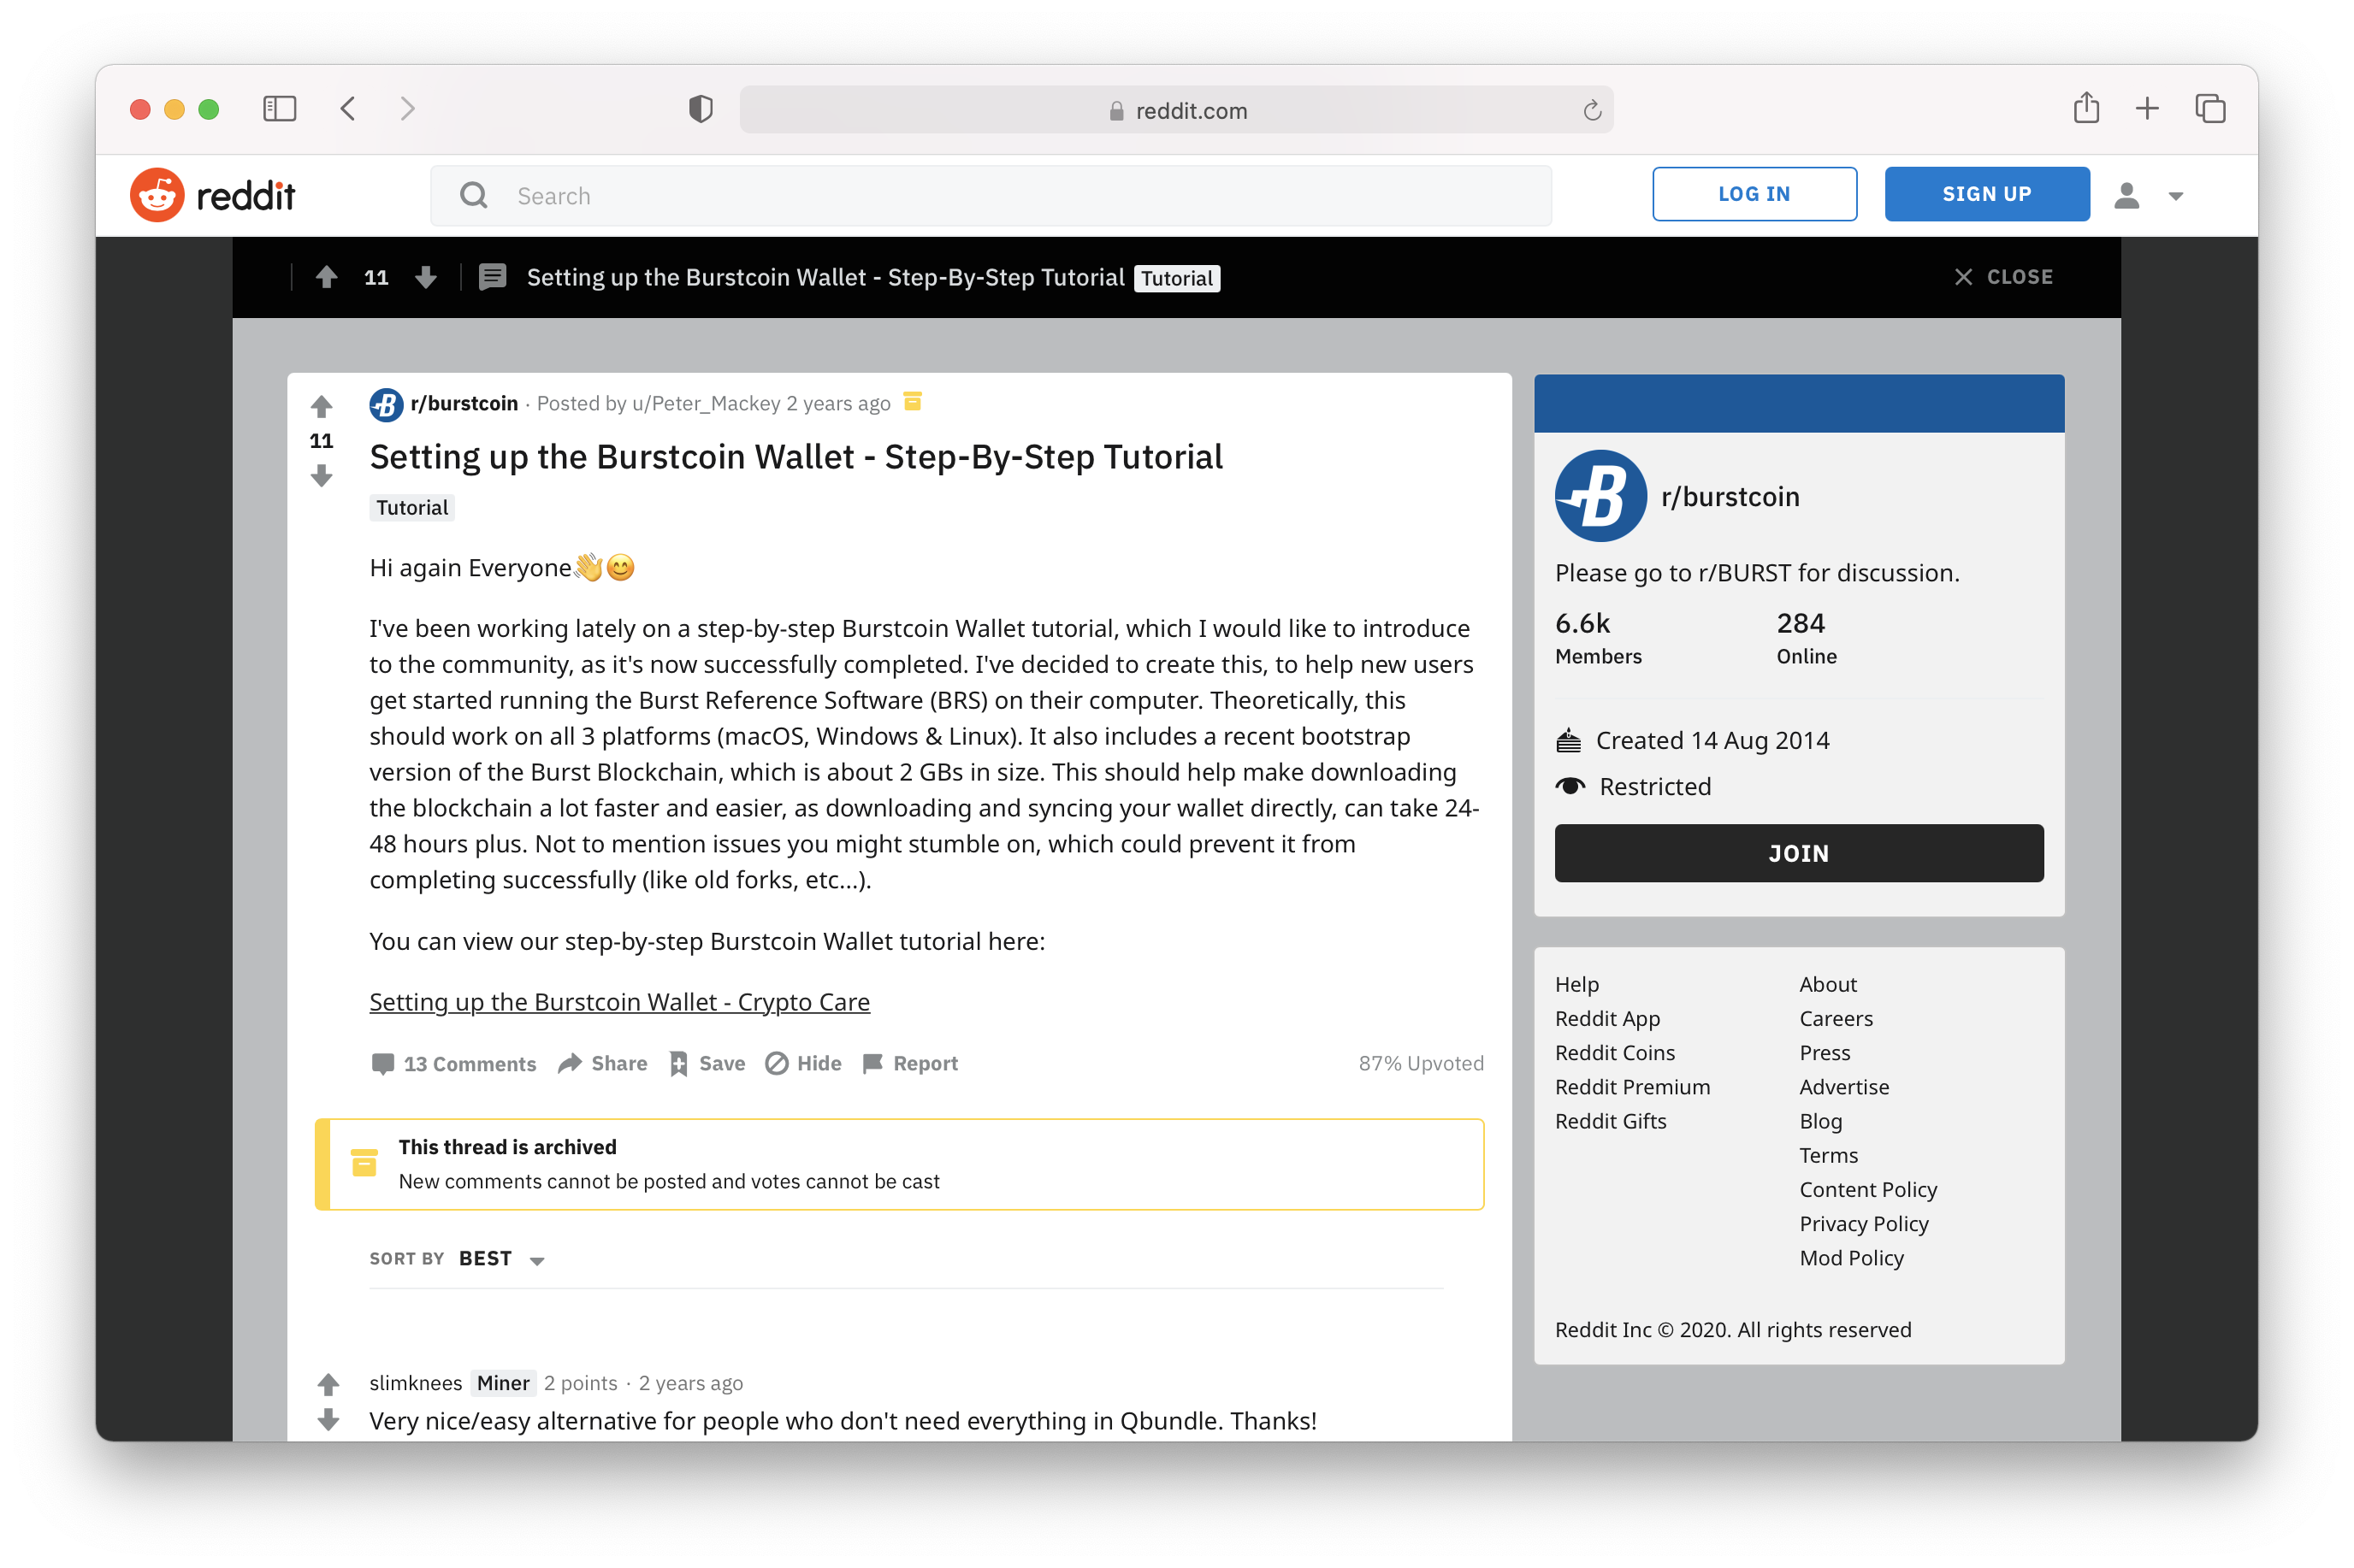
Task: Click the browser back navigation arrow
Action: coord(348,110)
